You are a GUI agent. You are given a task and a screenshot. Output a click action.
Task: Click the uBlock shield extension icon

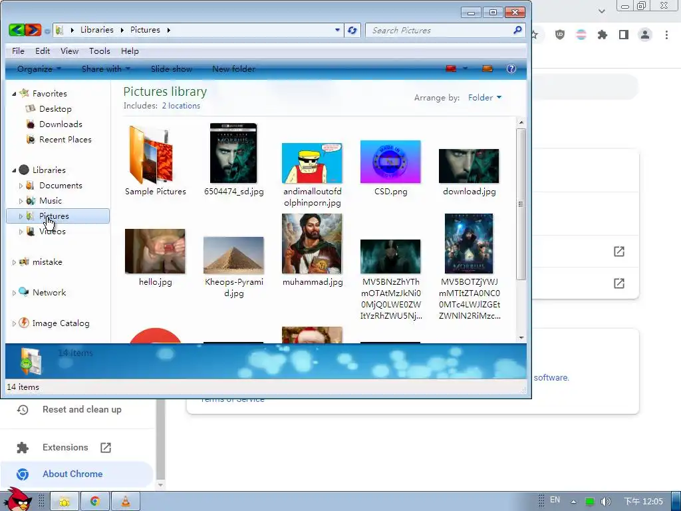pyautogui.click(x=560, y=35)
